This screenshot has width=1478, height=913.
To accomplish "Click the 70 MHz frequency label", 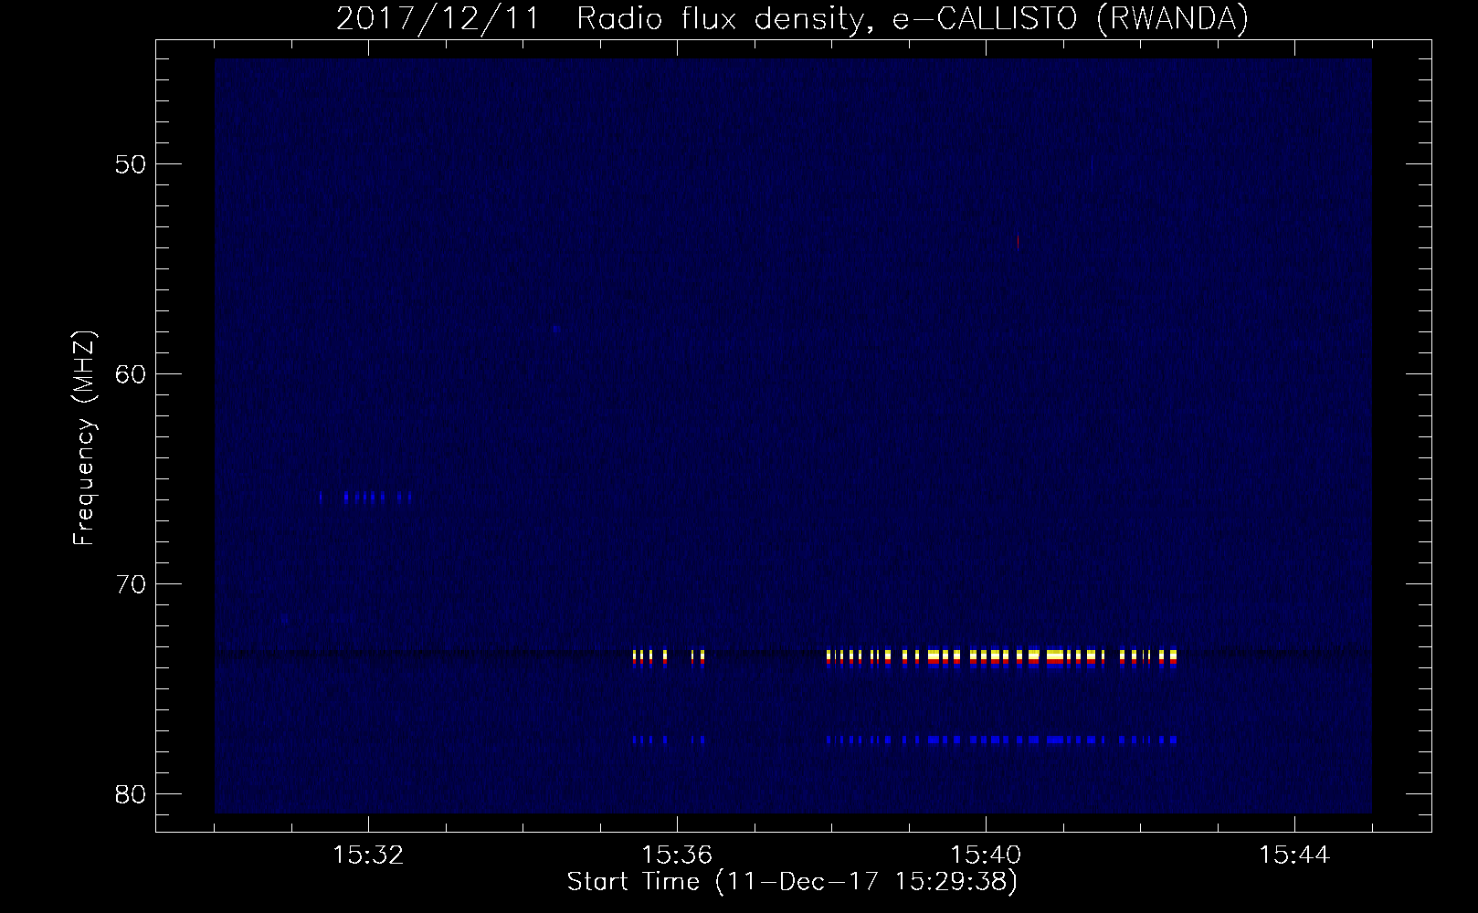I will [x=130, y=583].
